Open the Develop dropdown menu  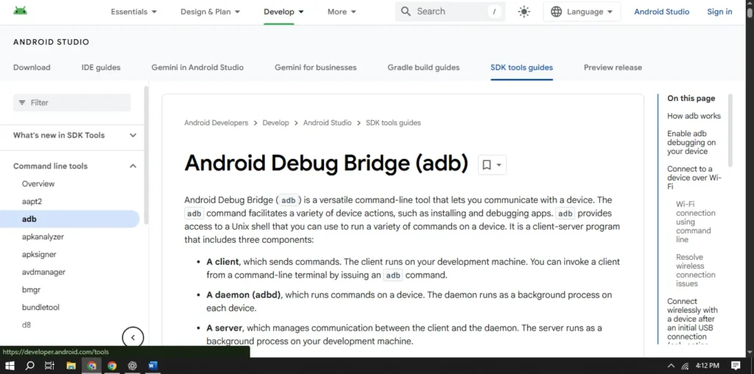point(283,12)
